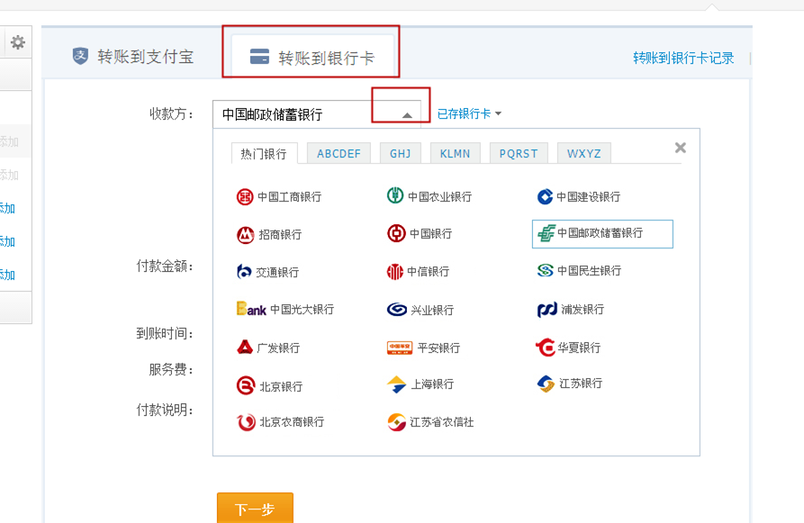Choose 江苏省农信社 bank name
The image size is (804, 523).
(442, 422)
